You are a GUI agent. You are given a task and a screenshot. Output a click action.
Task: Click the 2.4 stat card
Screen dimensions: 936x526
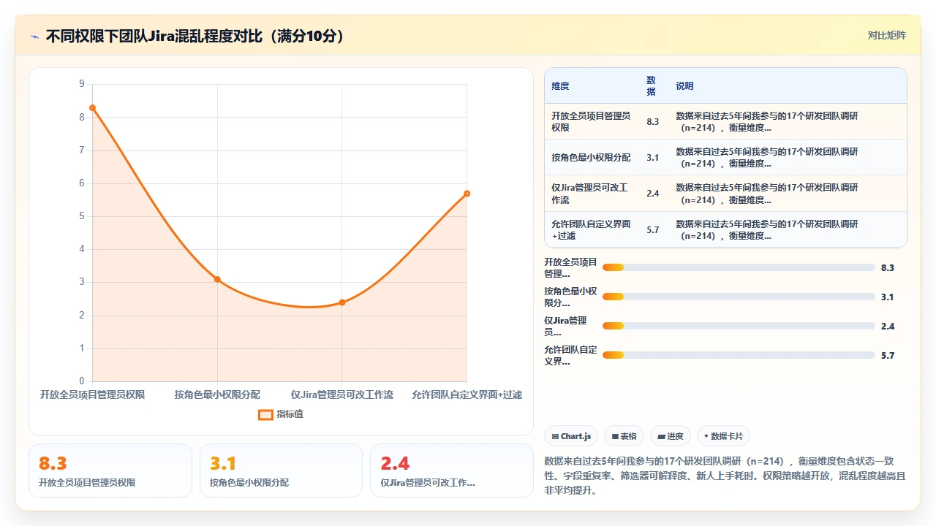click(x=452, y=470)
